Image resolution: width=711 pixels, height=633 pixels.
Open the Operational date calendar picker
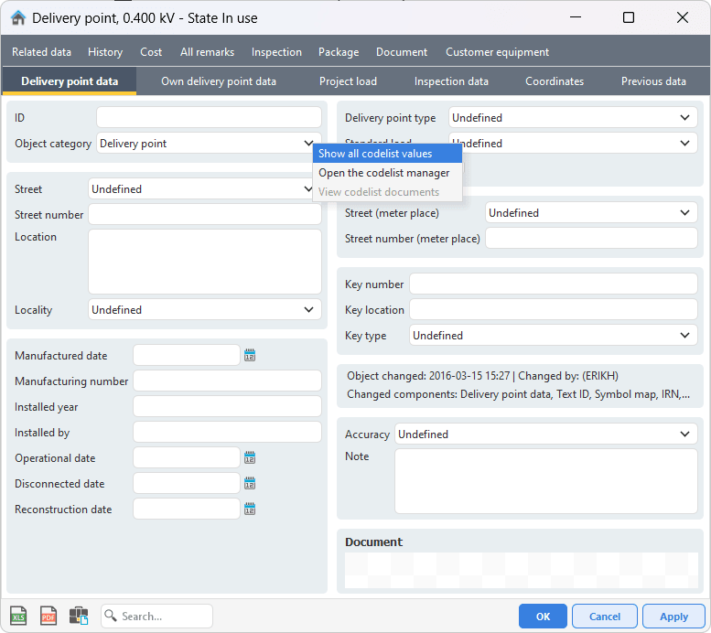point(250,458)
